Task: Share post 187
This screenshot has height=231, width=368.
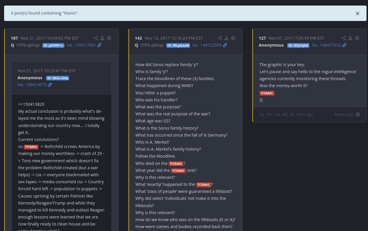Action: (x=96, y=38)
